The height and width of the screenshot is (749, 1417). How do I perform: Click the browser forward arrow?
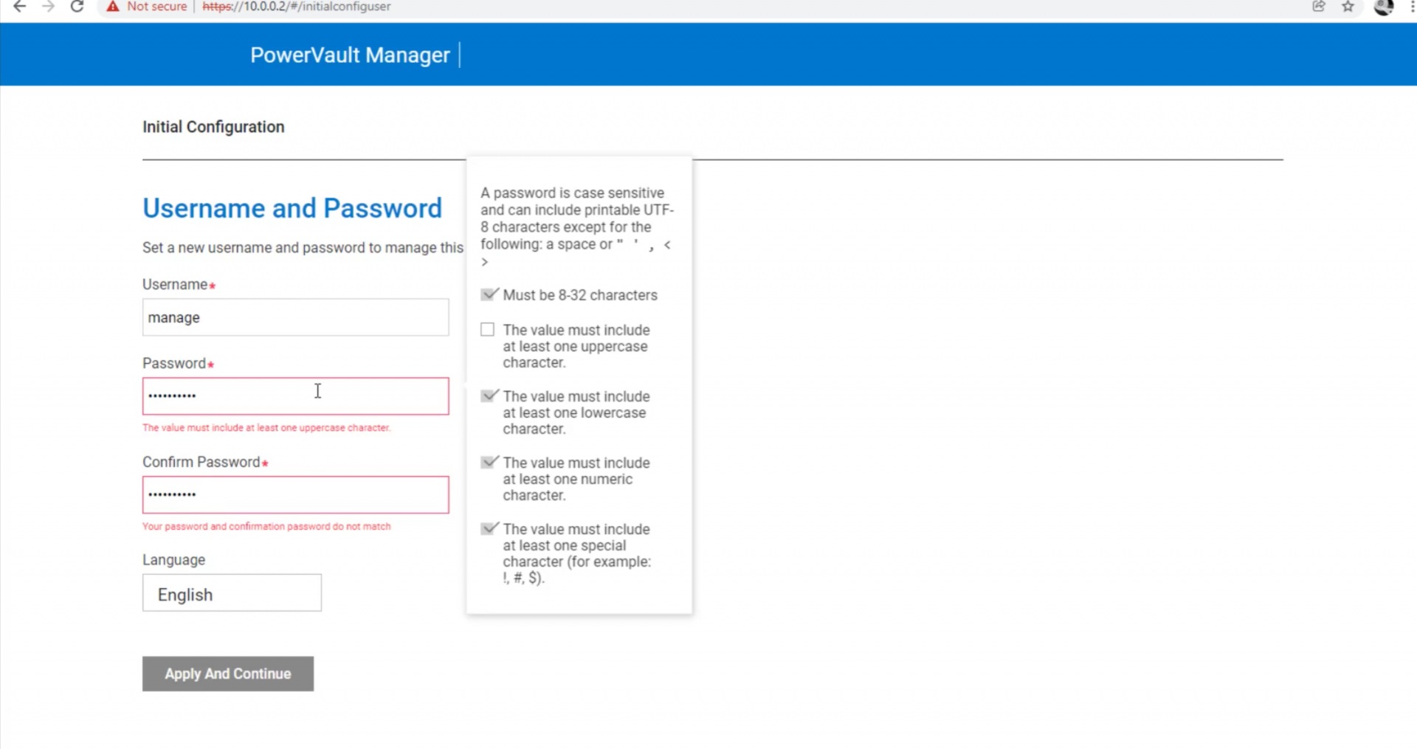point(48,7)
